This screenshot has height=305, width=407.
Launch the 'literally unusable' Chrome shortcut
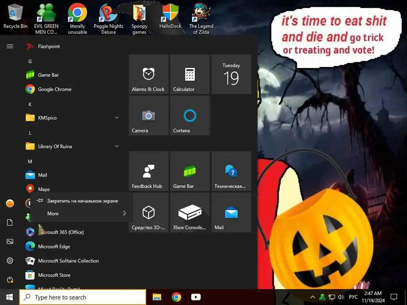(78, 18)
